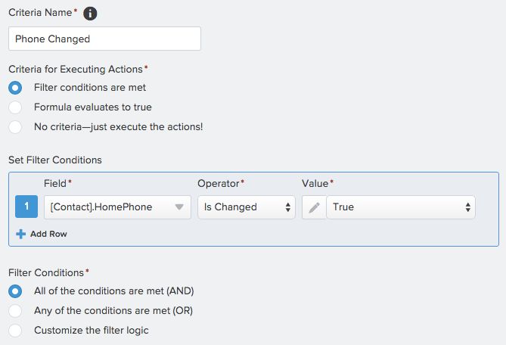Click the blue row number 1 badge
Image resolution: width=506 pixels, height=345 pixels.
pos(26,207)
